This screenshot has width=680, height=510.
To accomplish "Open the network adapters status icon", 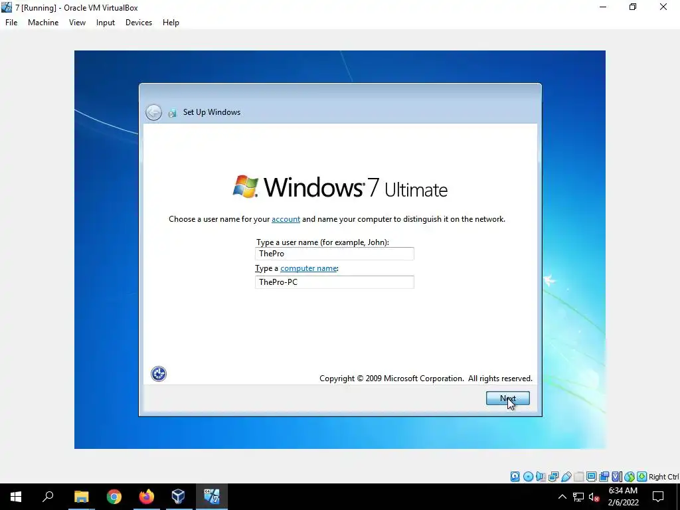I will coord(553,477).
